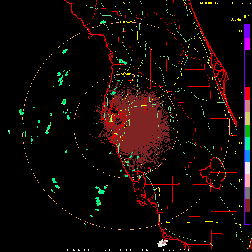Click the blue WS legend swatch
Screen dimensions: 252x252
coord(247,156)
